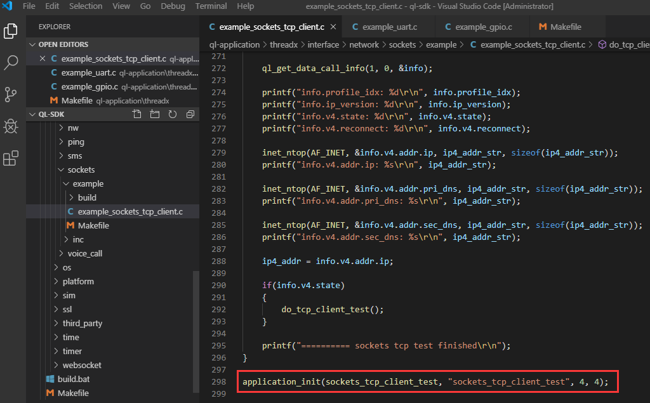Open the Terminal menu

[211, 6]
